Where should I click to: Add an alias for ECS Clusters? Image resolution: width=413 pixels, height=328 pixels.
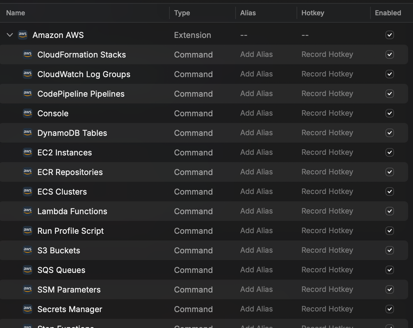[256, 192]
